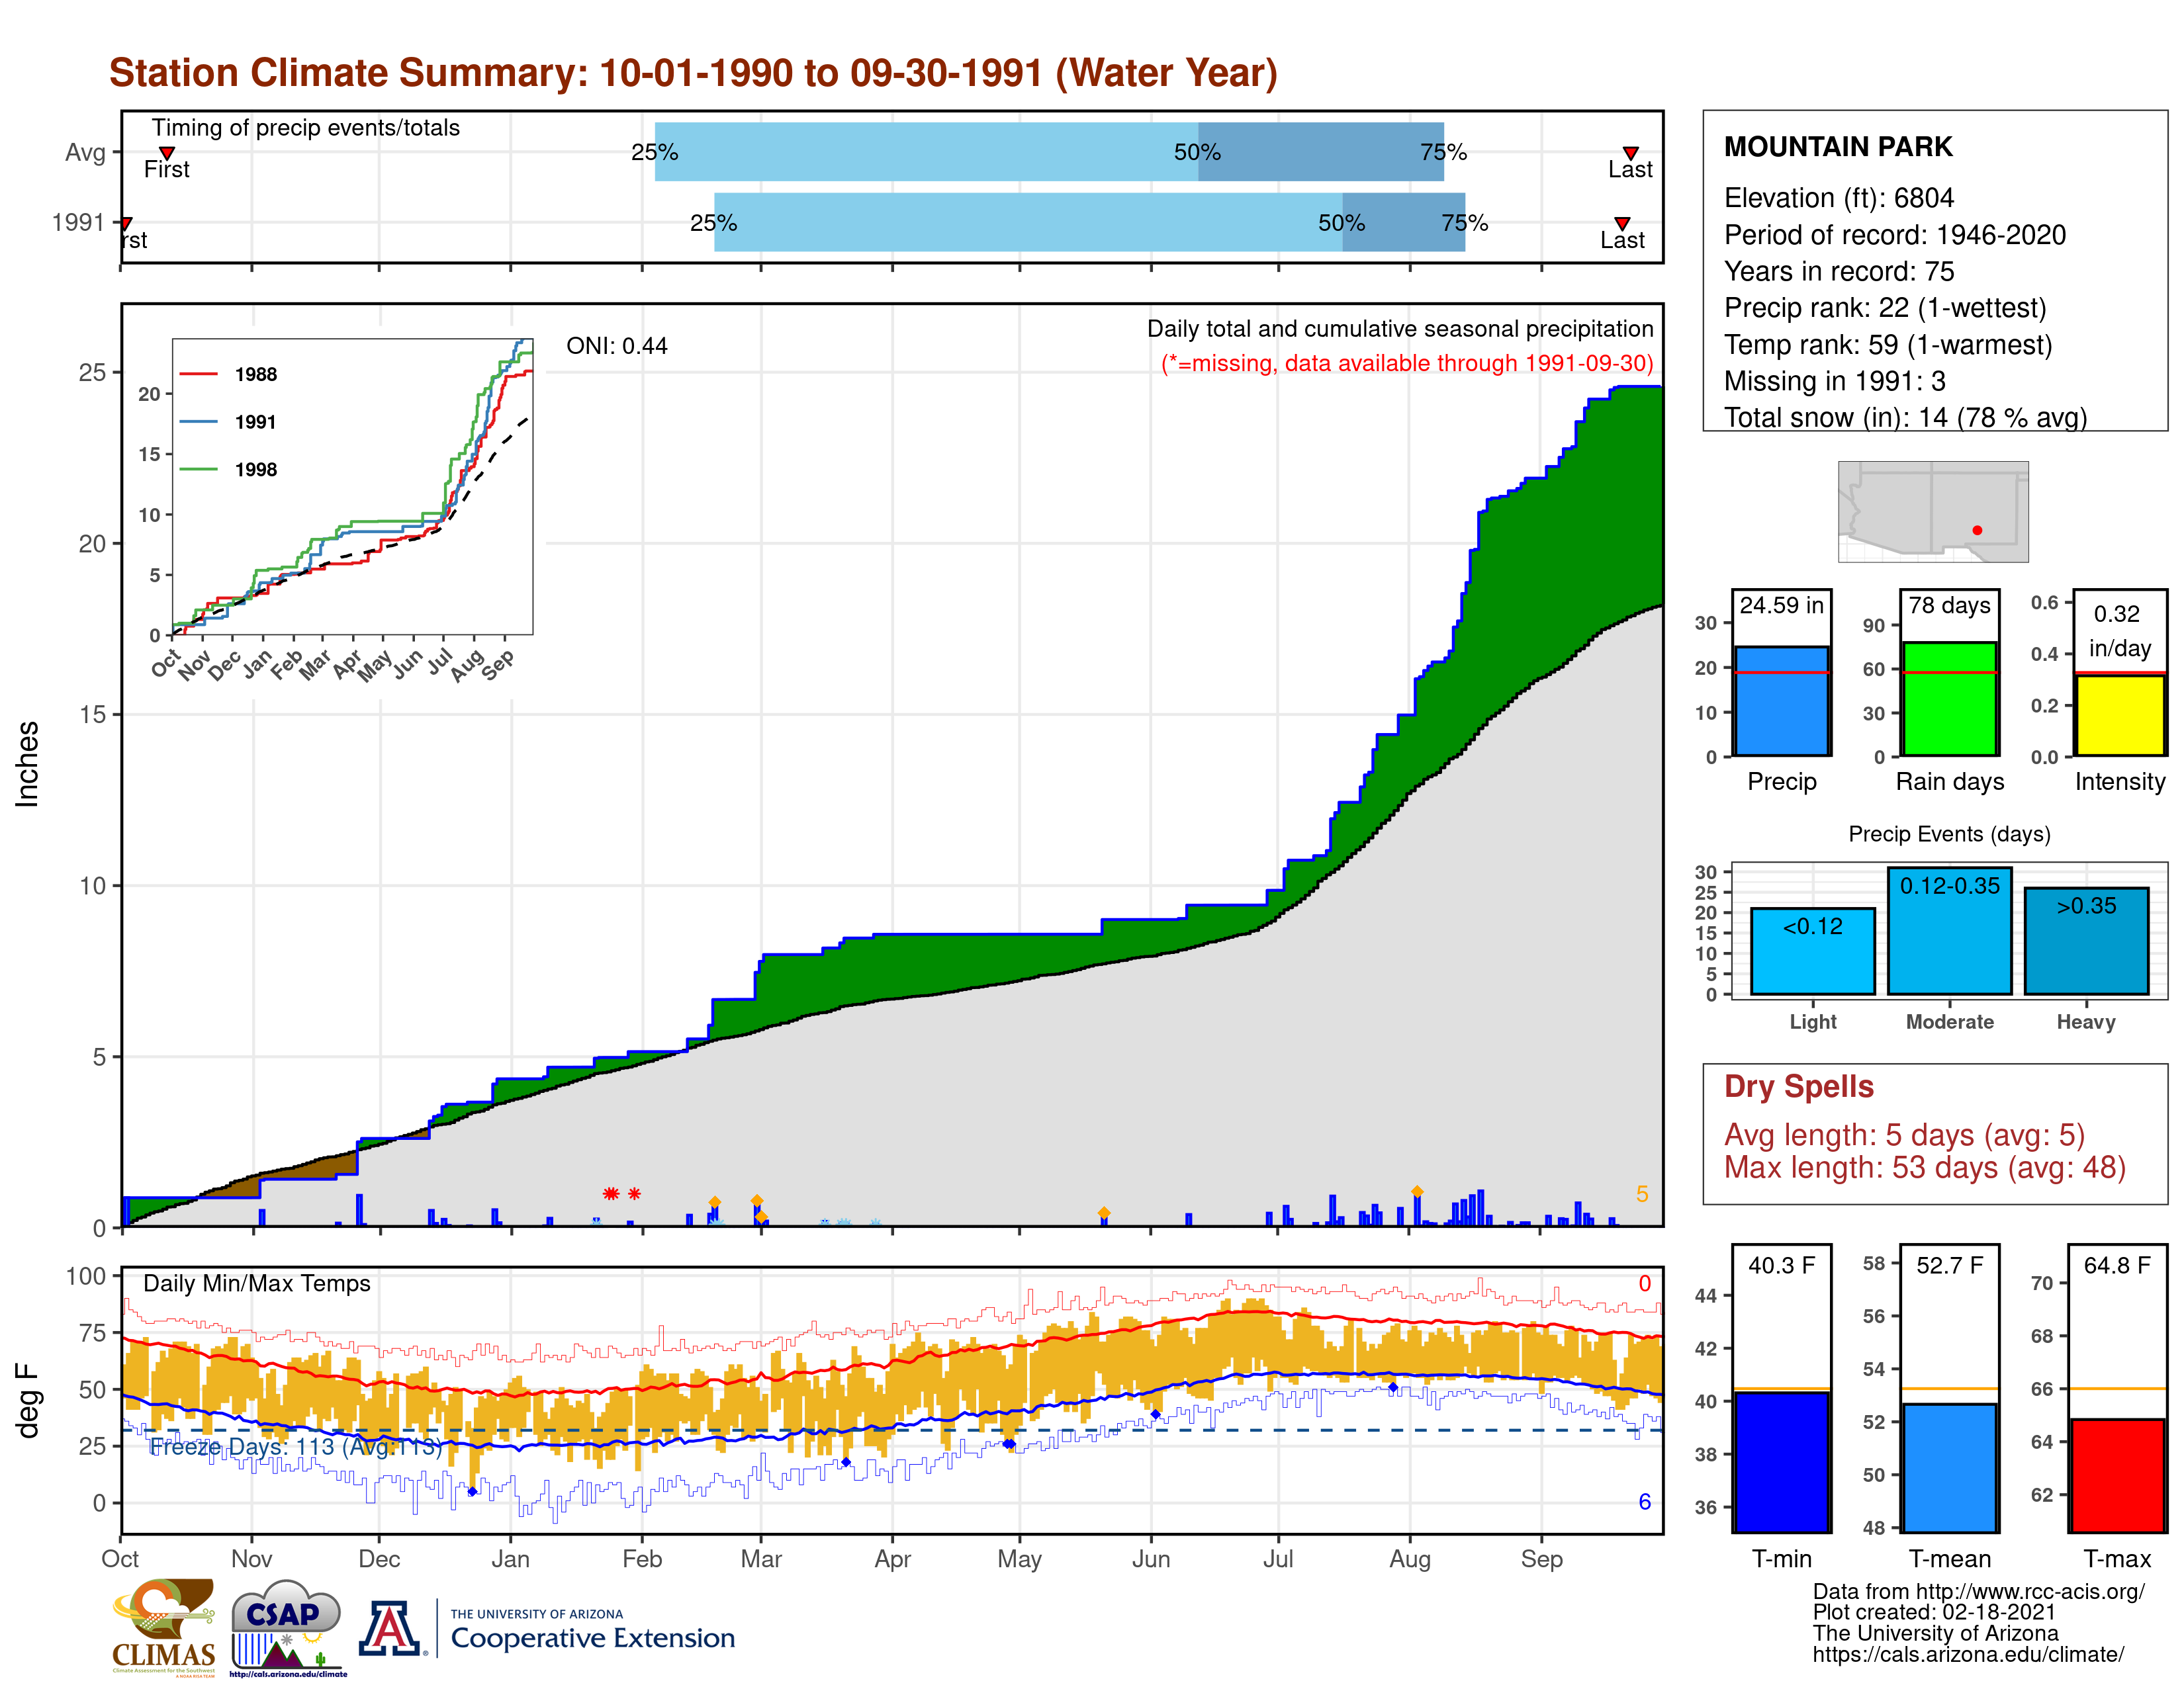Click the Temp rank: 59 line
Screen dimensions: 2184x1687
[1888, 345]
